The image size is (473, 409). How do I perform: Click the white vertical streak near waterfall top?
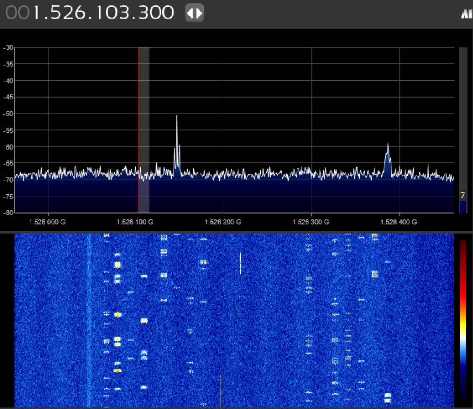coord(240,263)
